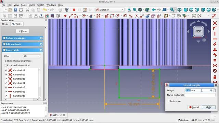The image size is (219, 123).
Task: Apply lock constraint padlock icon
Action: [x=215, y=77]
